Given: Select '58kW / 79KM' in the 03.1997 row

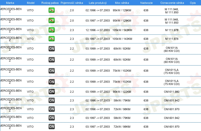Looking at the screenshot, I should 122,118.
